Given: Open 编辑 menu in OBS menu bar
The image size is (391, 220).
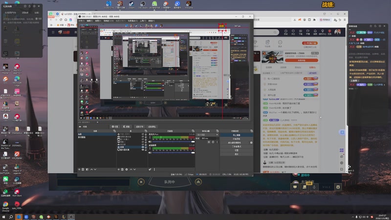Looking at the screenshot, I should click(x=89, y=21).
